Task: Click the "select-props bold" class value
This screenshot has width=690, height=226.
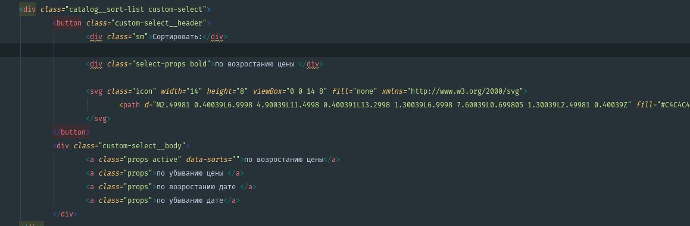Action: (x=171, y=64)
